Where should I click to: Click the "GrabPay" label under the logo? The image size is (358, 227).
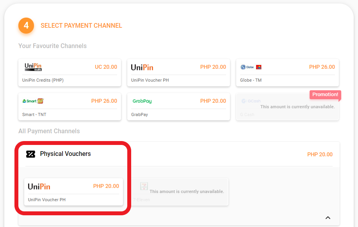point(139,114)
